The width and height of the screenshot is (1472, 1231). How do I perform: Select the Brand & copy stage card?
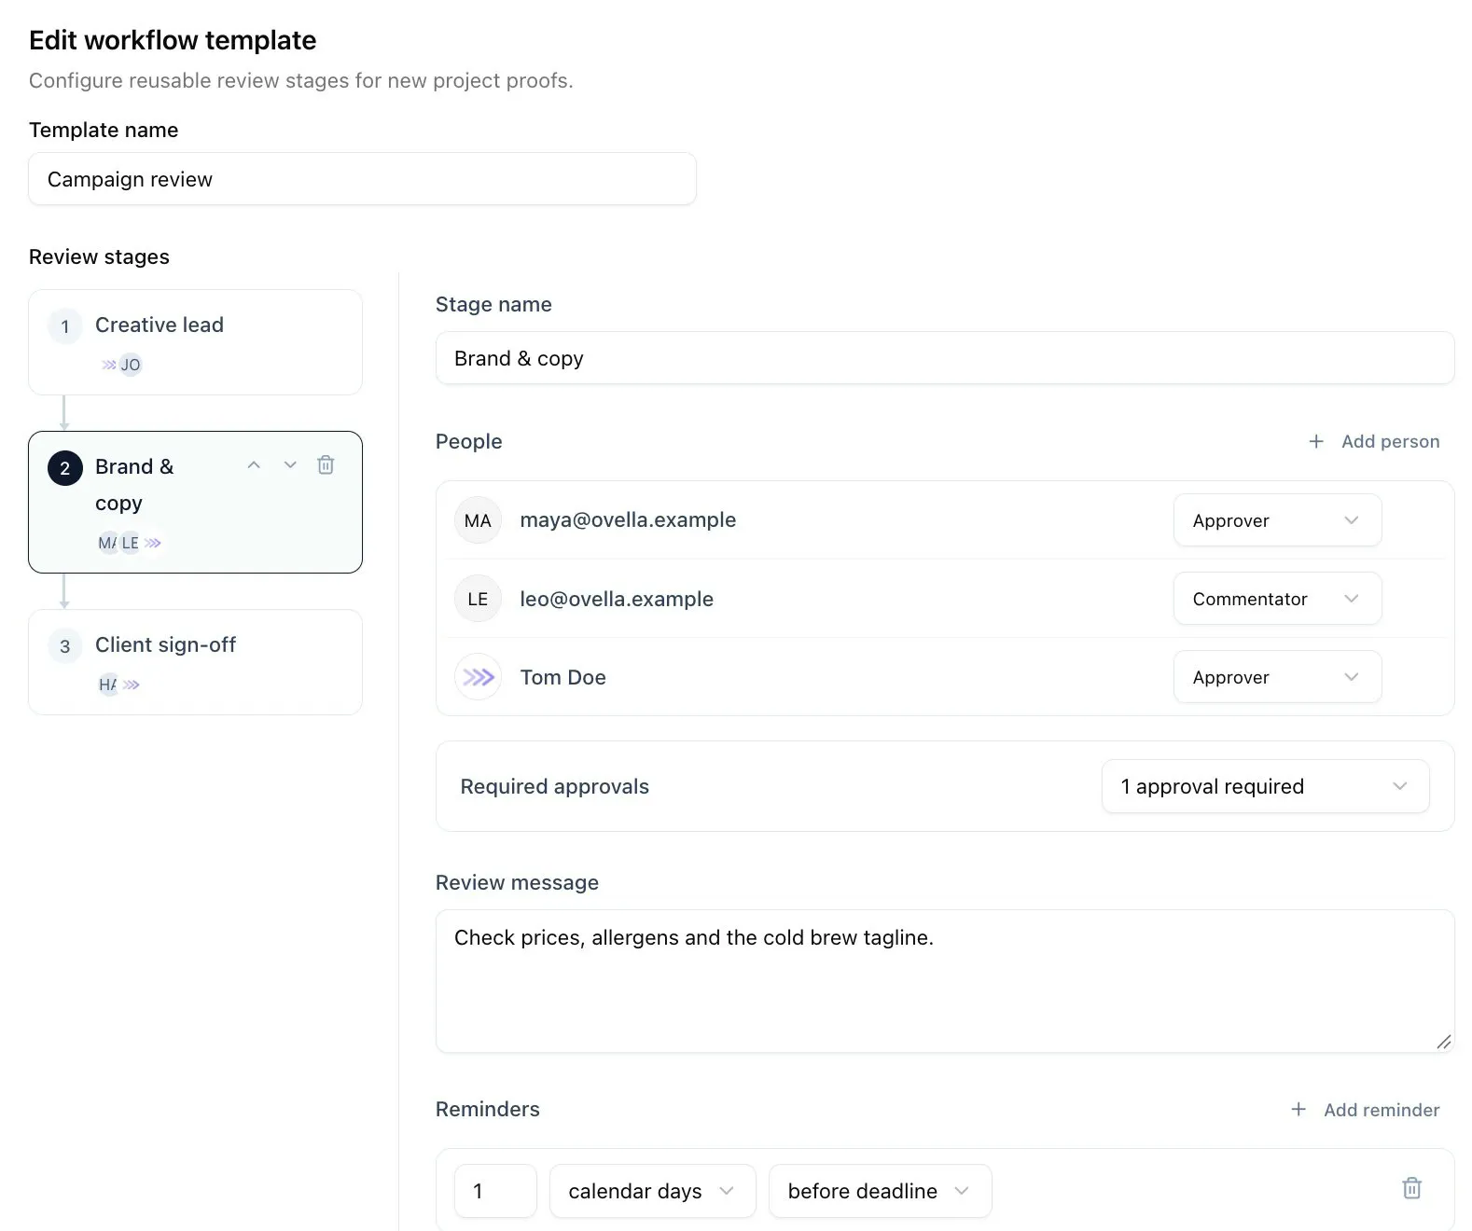click(195, 502)
